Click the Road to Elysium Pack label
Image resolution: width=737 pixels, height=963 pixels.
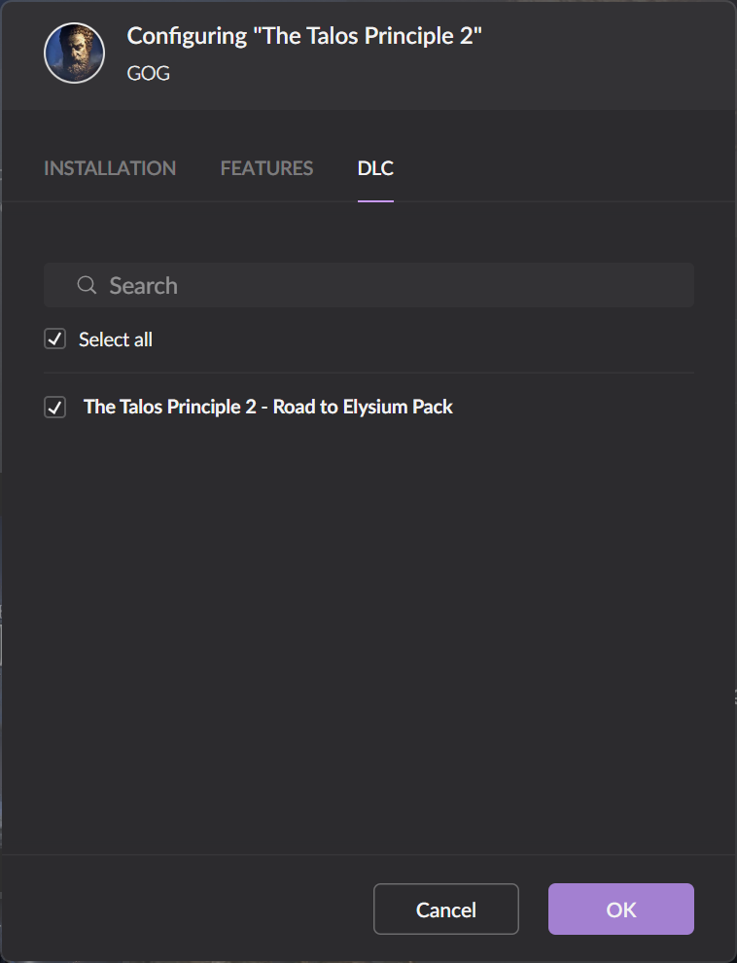pyautogui.click(x=268, y=407)
